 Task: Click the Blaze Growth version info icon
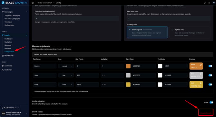pos(3,108)
